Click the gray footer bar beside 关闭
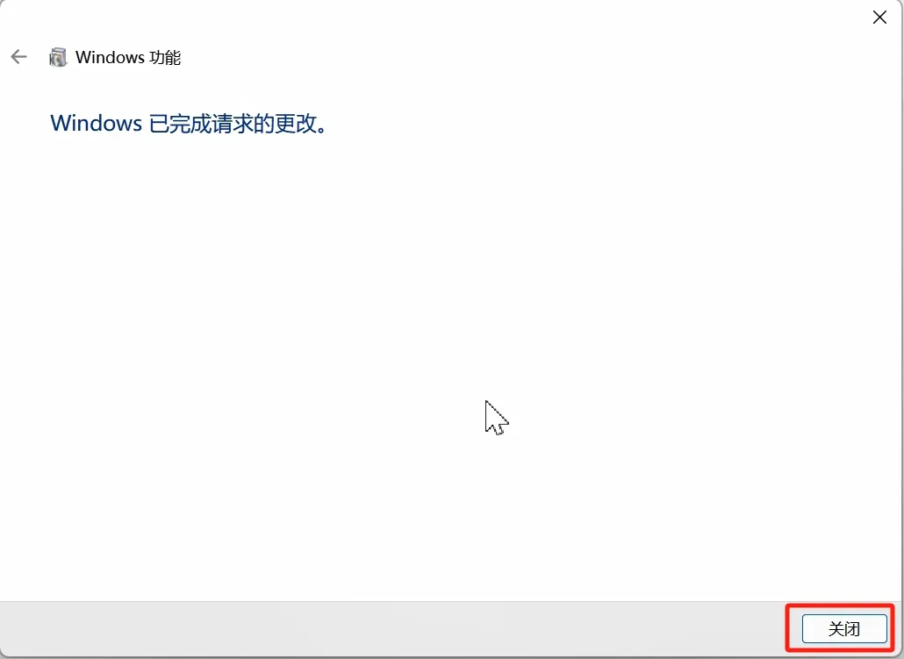Viewport: 904px width, 659px height. [x=392, y=628]
